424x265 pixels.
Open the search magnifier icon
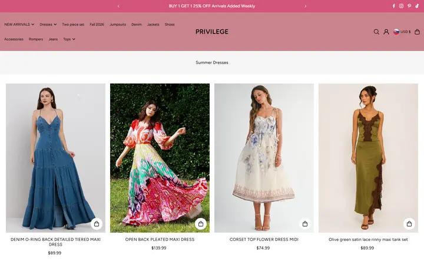(376, 32)
